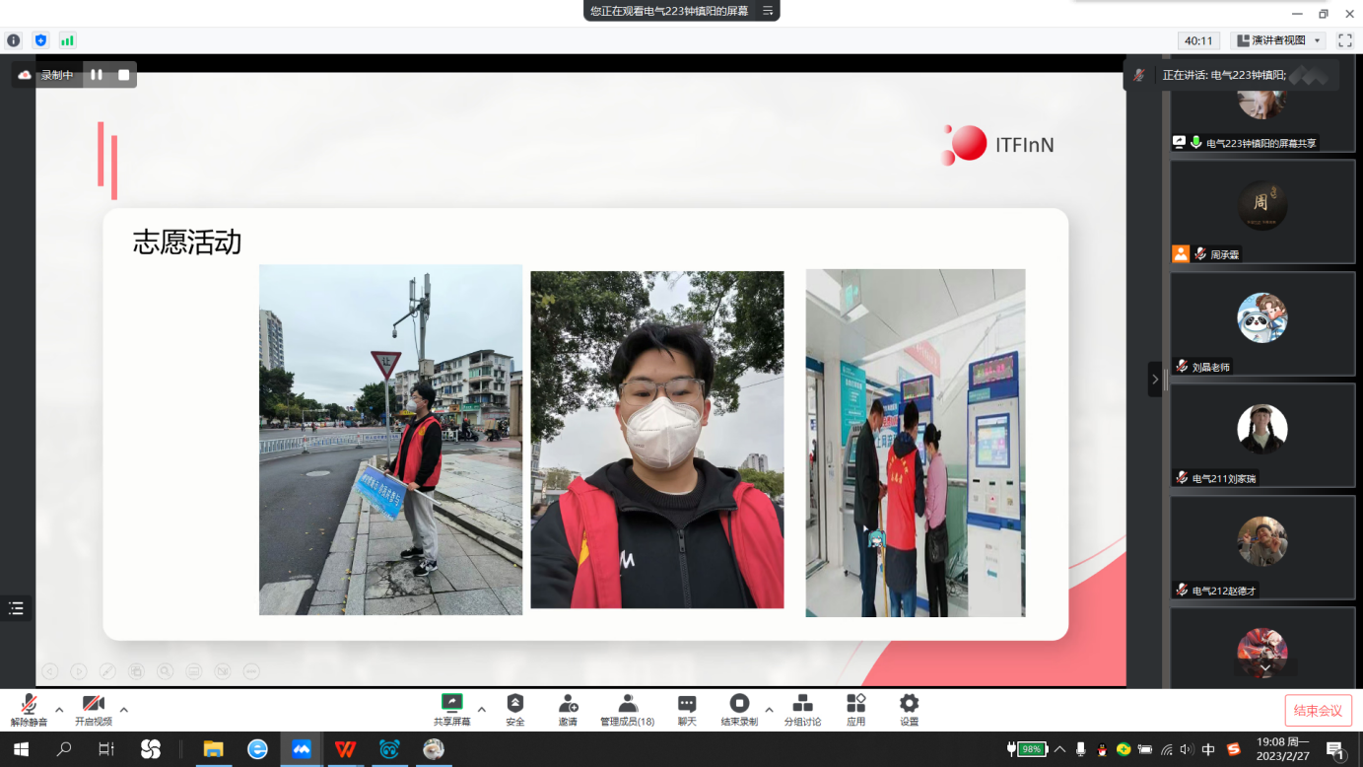Expand the share screen options arrow

click(x=482, y=710)
